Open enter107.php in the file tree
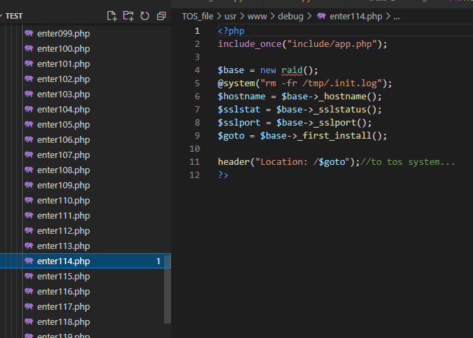473x338 pixels. [85, 155]
